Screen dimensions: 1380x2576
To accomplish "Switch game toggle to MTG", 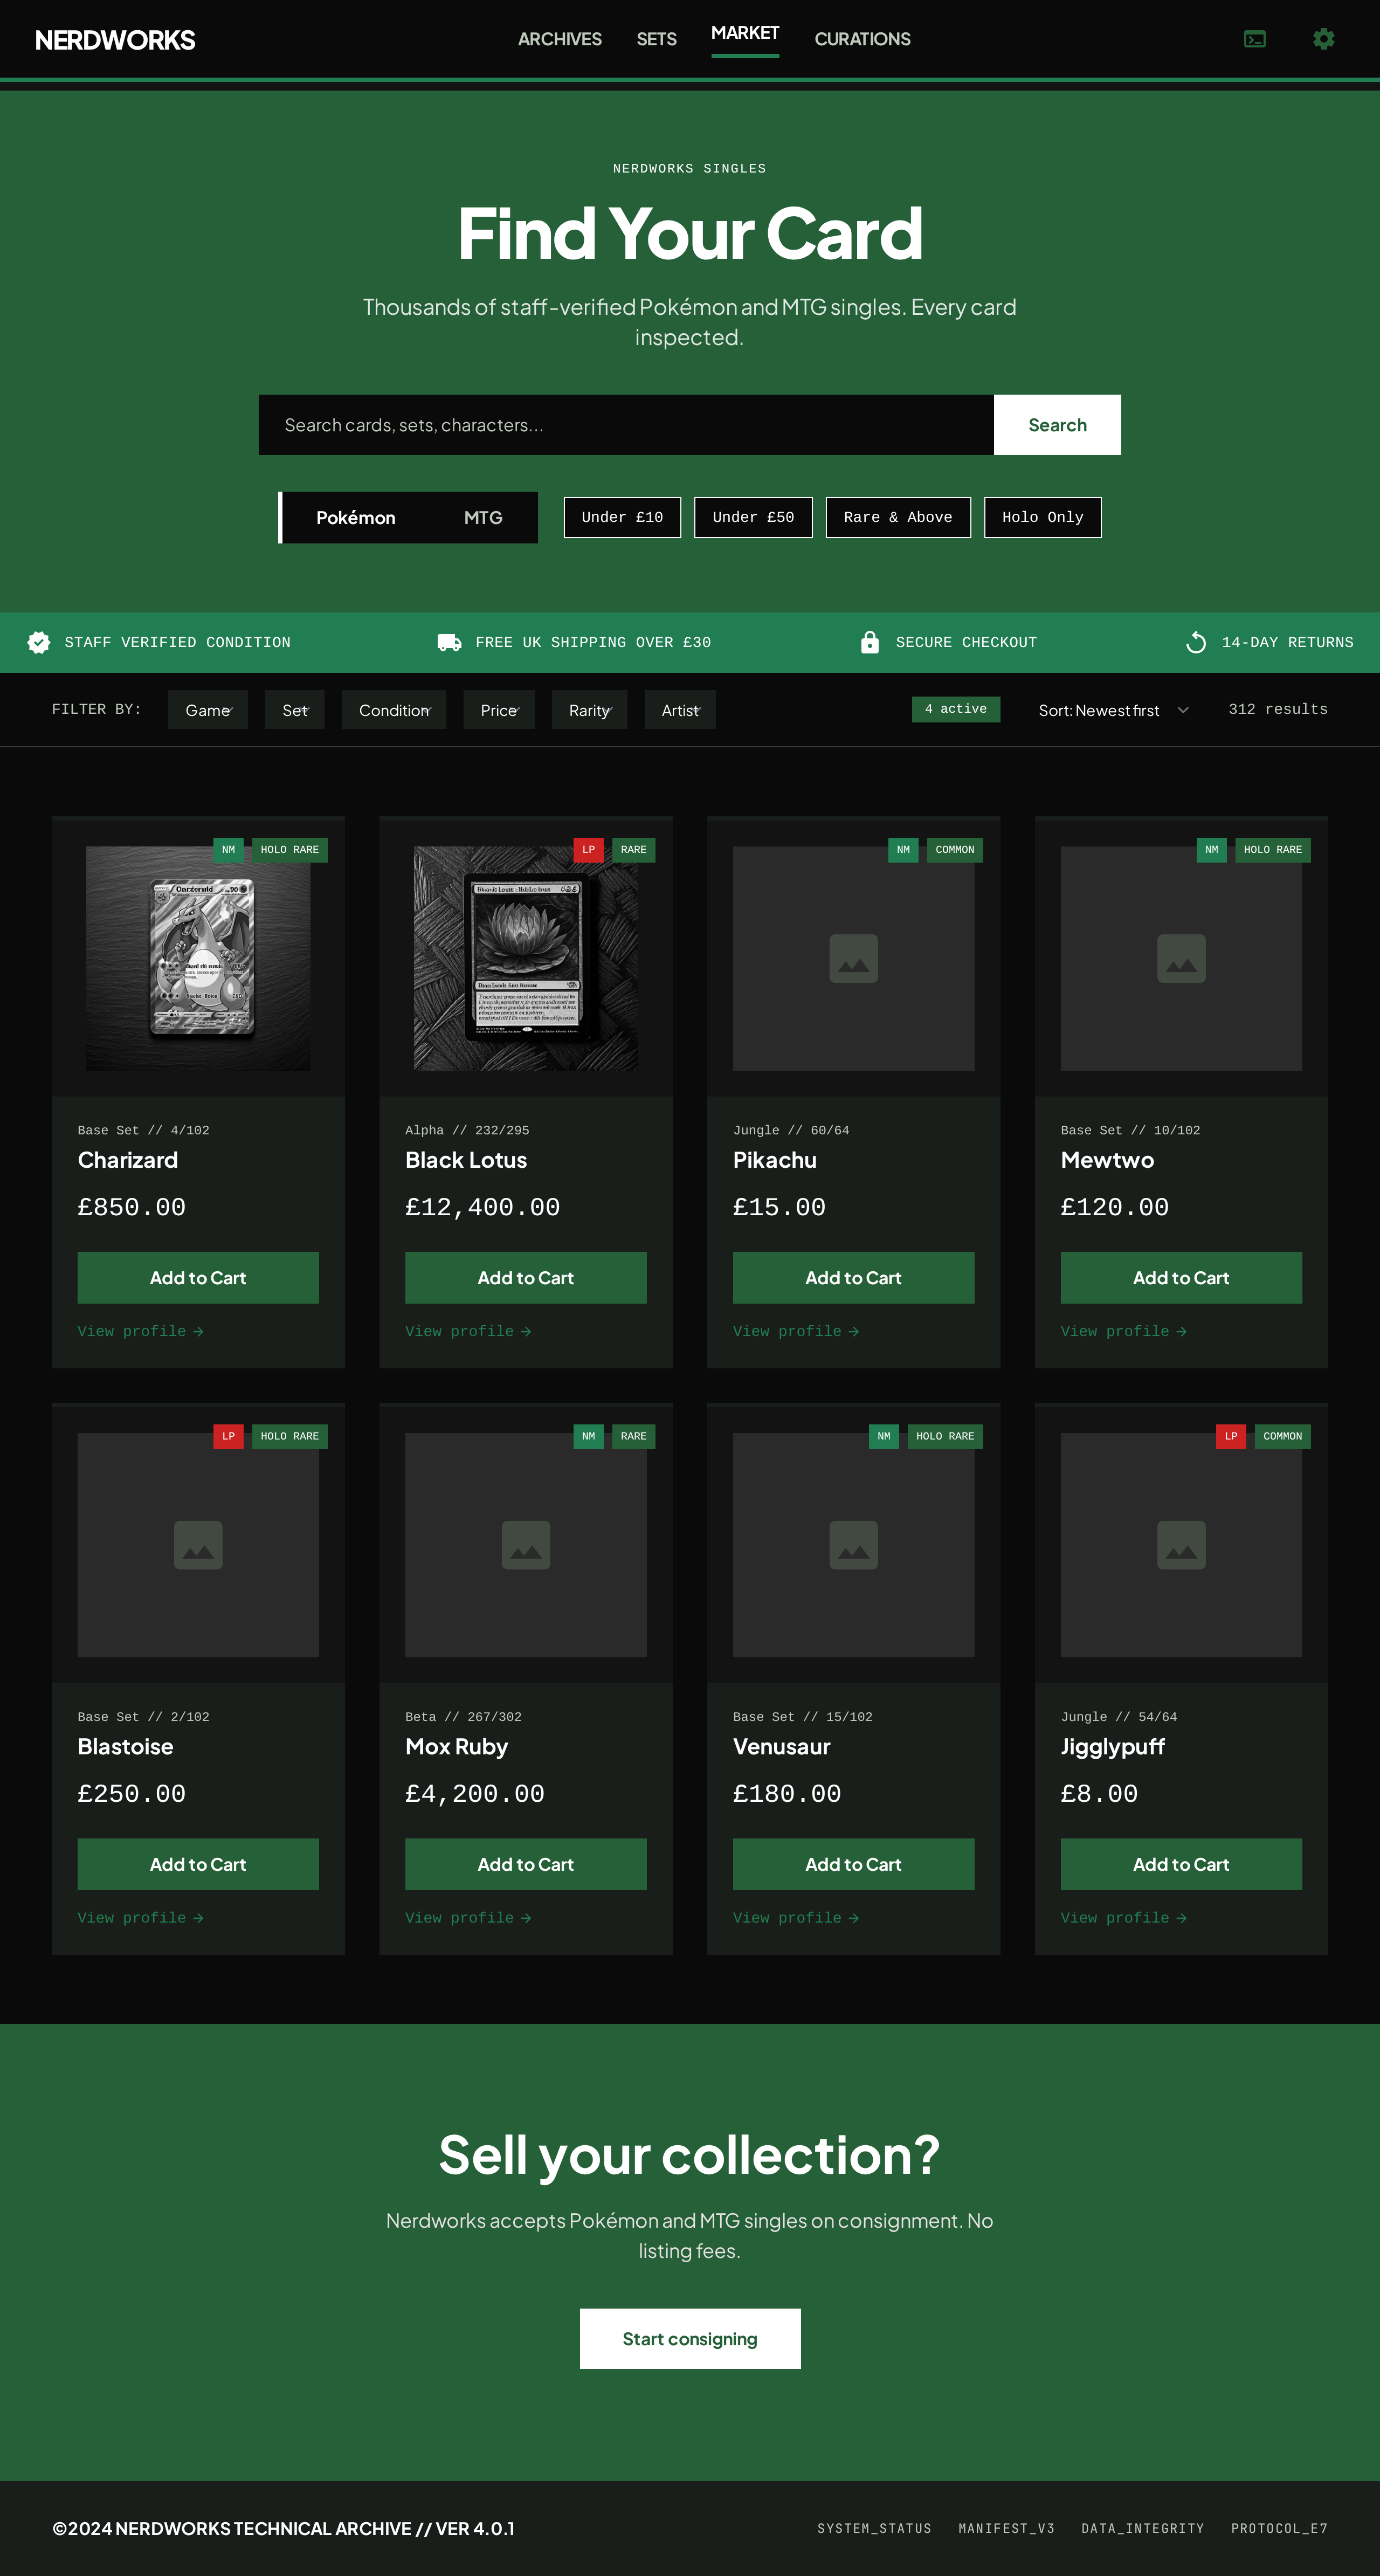I will [483, 517].
